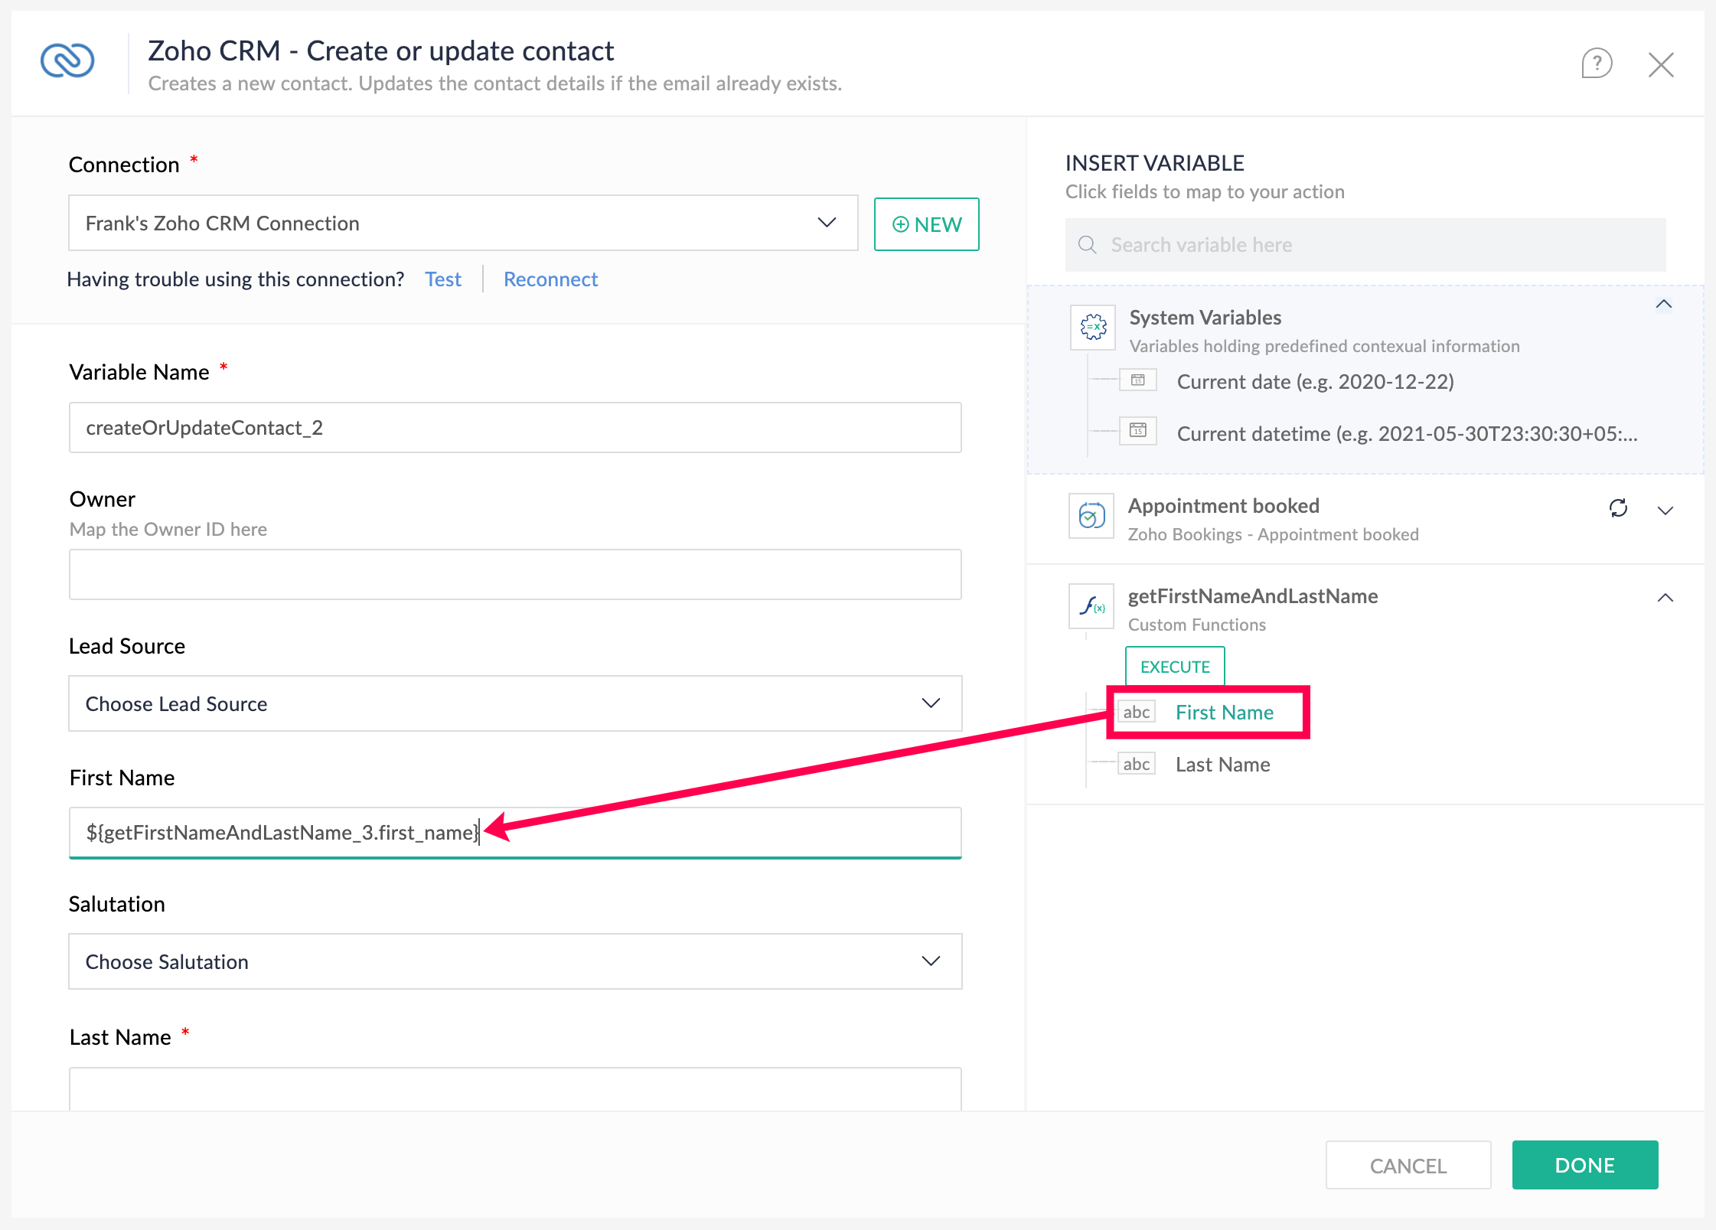The width and height of the screenshot is (1716, 1230).
Task: Click the DONE button
Action: click(1584, 1164)
